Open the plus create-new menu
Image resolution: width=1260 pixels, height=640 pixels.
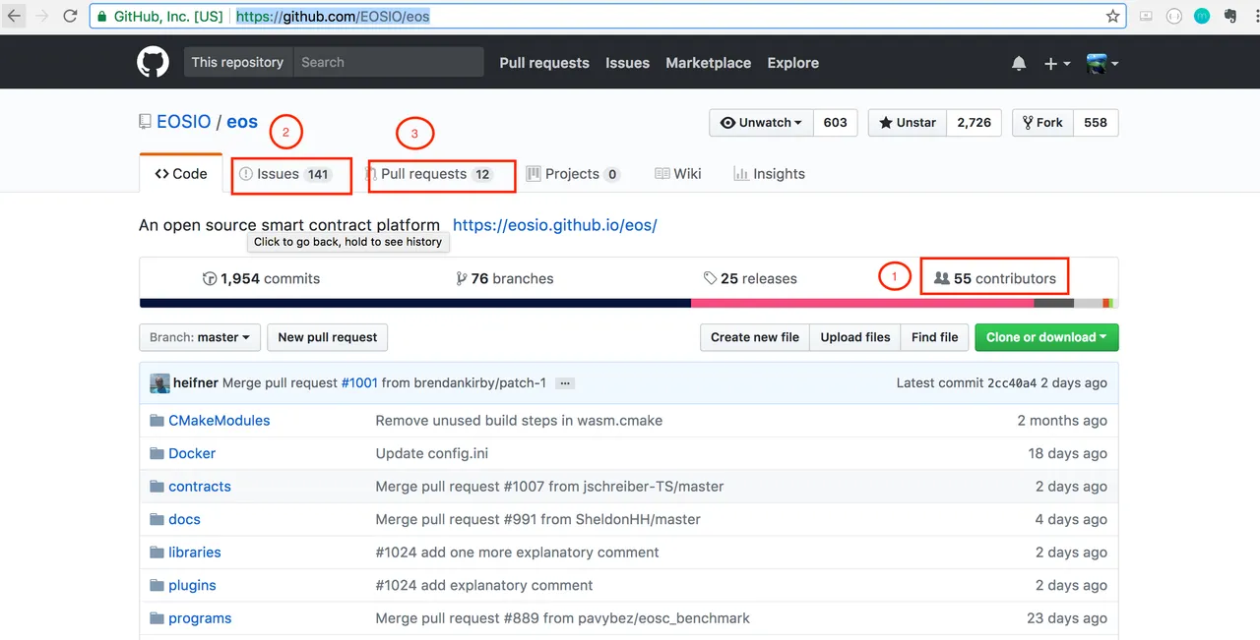[x=1057, y=63]
